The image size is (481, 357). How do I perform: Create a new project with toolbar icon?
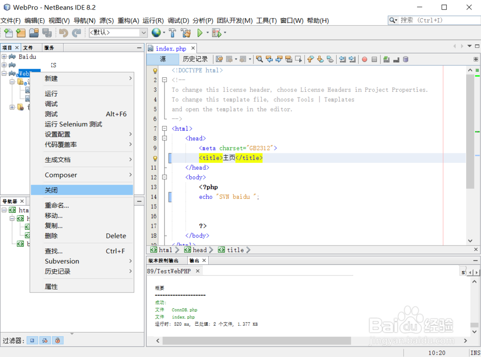coord(21,33)
